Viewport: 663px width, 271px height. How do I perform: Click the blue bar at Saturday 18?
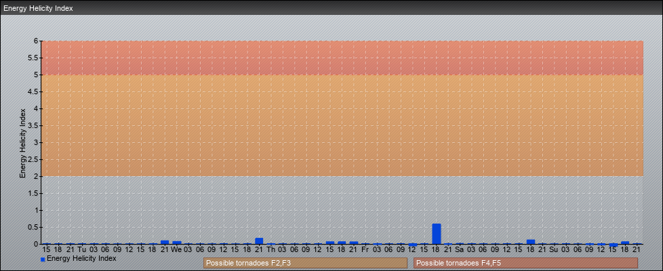point(531,242)
